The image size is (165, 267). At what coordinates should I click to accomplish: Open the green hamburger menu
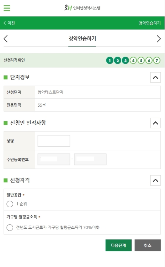click(7, 8)
